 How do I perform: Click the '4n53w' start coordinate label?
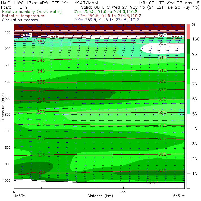coord(19,196)
